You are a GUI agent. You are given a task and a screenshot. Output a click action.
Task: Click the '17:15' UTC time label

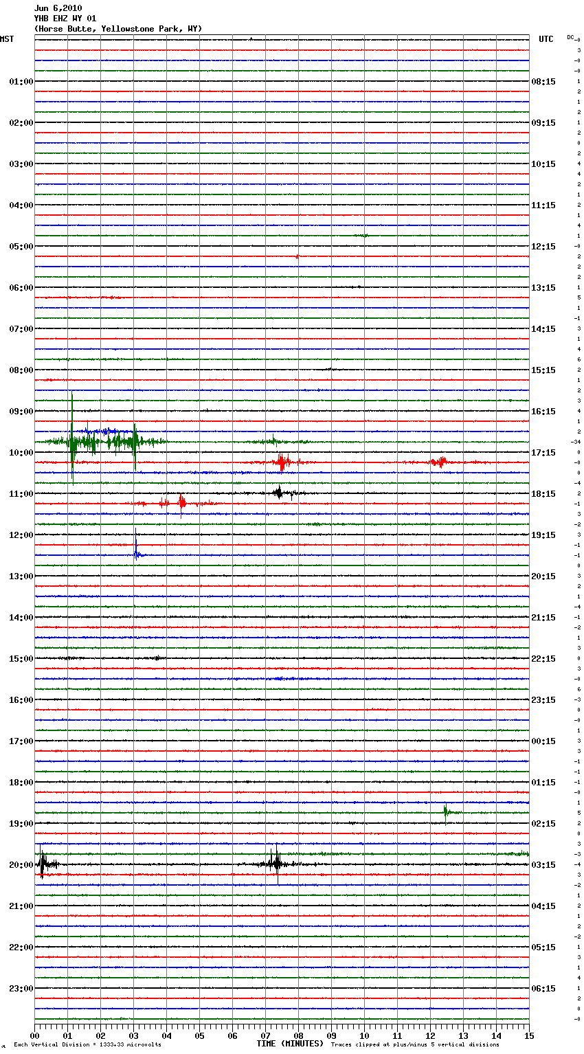[x=543, y=453]
